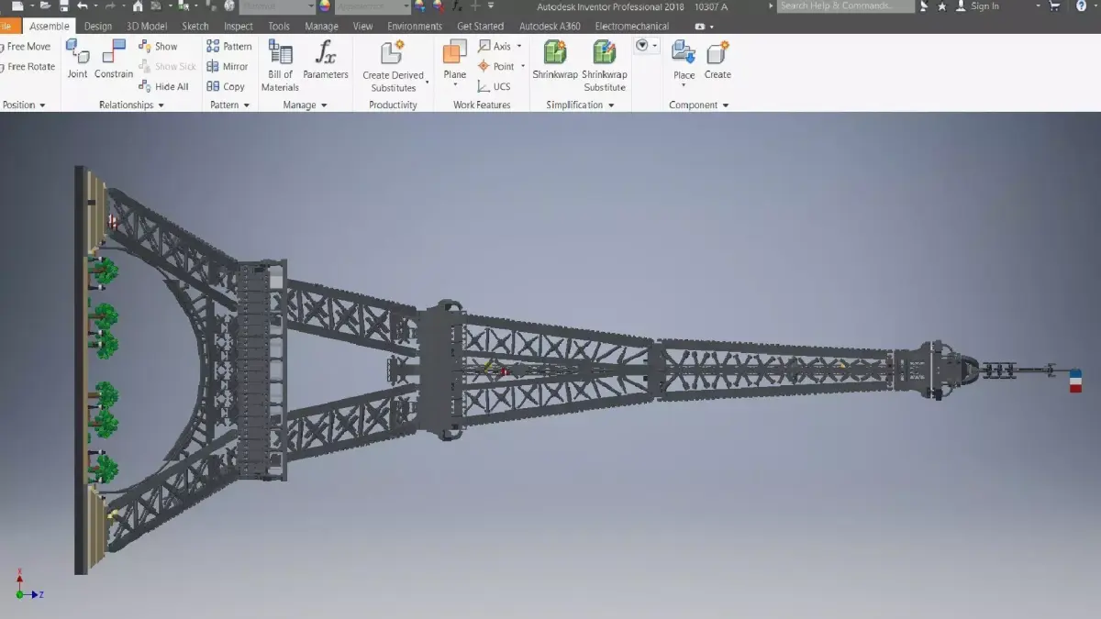Open the Manage ribbon tab

click(321, 27)
